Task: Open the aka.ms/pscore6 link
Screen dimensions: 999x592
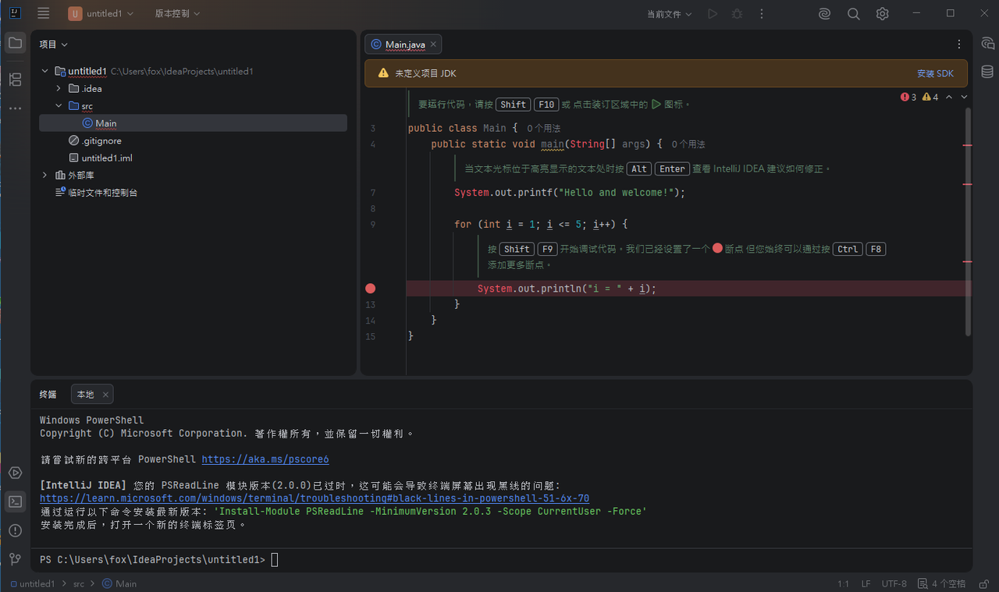Action: click(265, 459)
